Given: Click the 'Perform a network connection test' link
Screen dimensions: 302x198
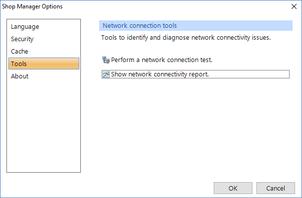Looking at the screenshot, I should point(162,60).
